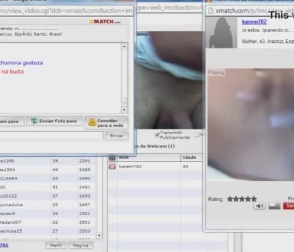The width and height of the screenshot is (294, 252).
Task: Click the user list scroll down arrow
Action: click(x=99, y=235)
